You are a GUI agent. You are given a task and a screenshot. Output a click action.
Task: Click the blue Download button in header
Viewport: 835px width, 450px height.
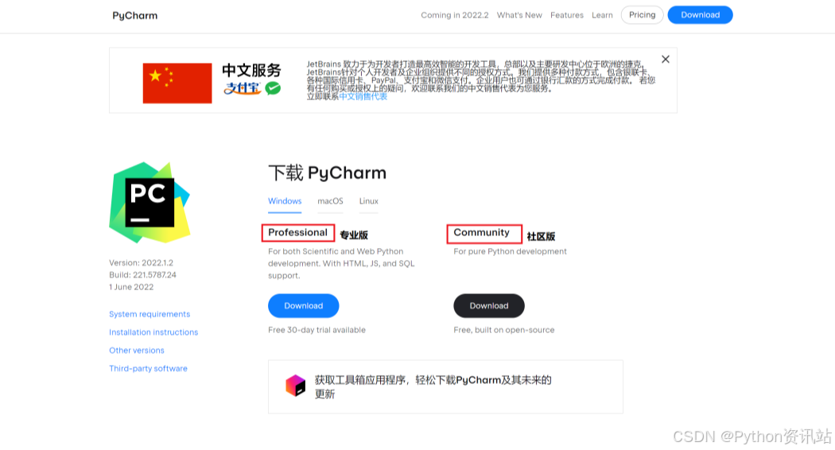700,15
